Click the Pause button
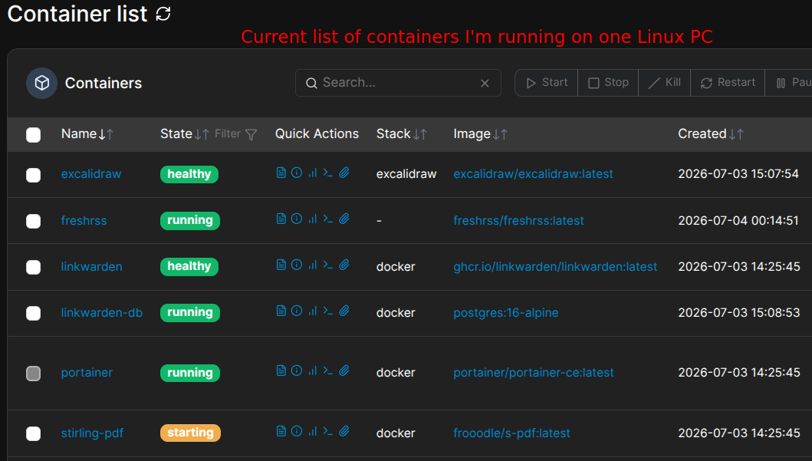The width and height of the screenshot is (812, 461). (789, 83)
